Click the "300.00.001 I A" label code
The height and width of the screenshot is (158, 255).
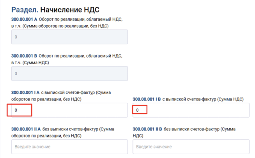[x=25, y=93]
